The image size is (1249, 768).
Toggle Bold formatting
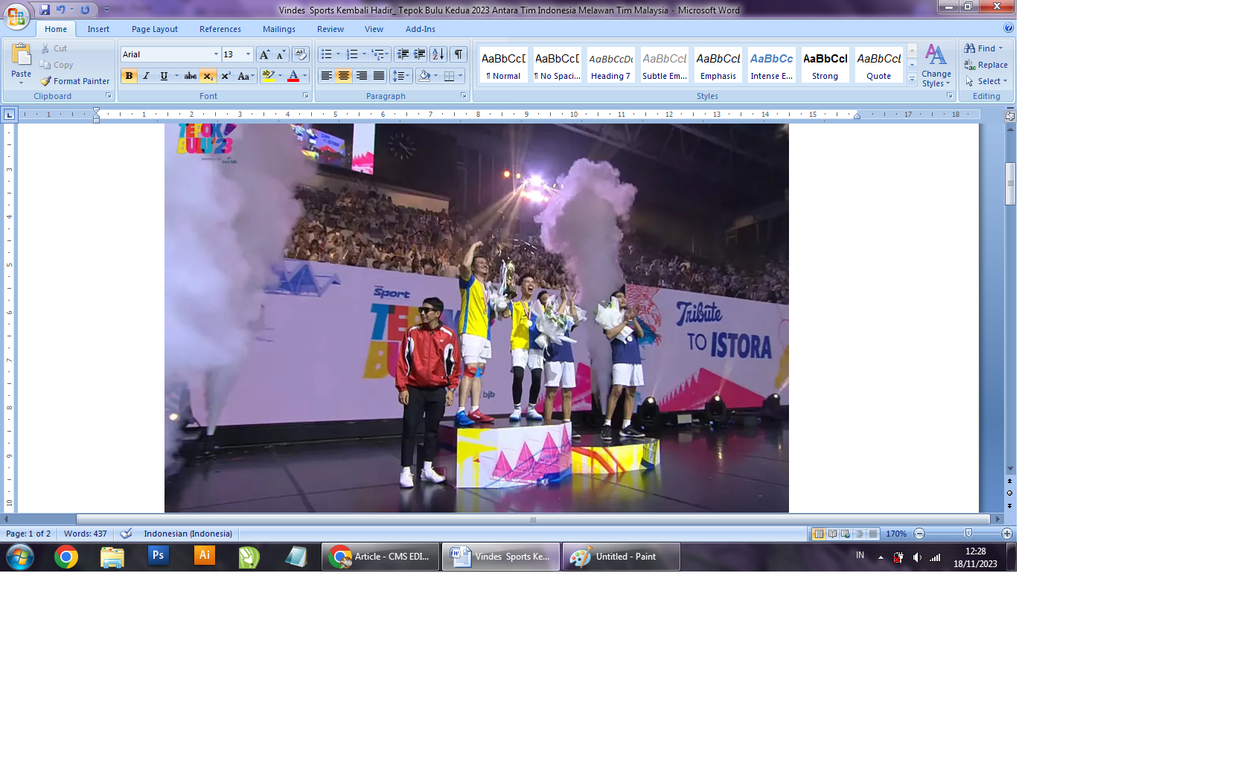130,76
